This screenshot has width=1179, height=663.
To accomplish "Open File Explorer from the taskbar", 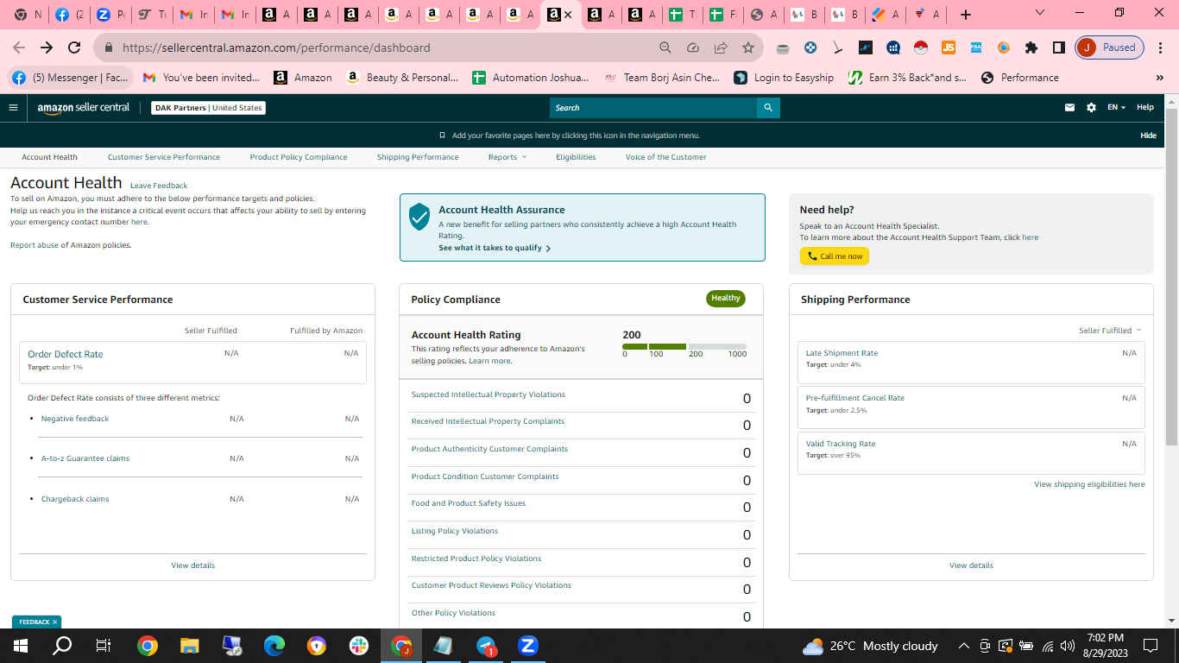I will 190,646.
